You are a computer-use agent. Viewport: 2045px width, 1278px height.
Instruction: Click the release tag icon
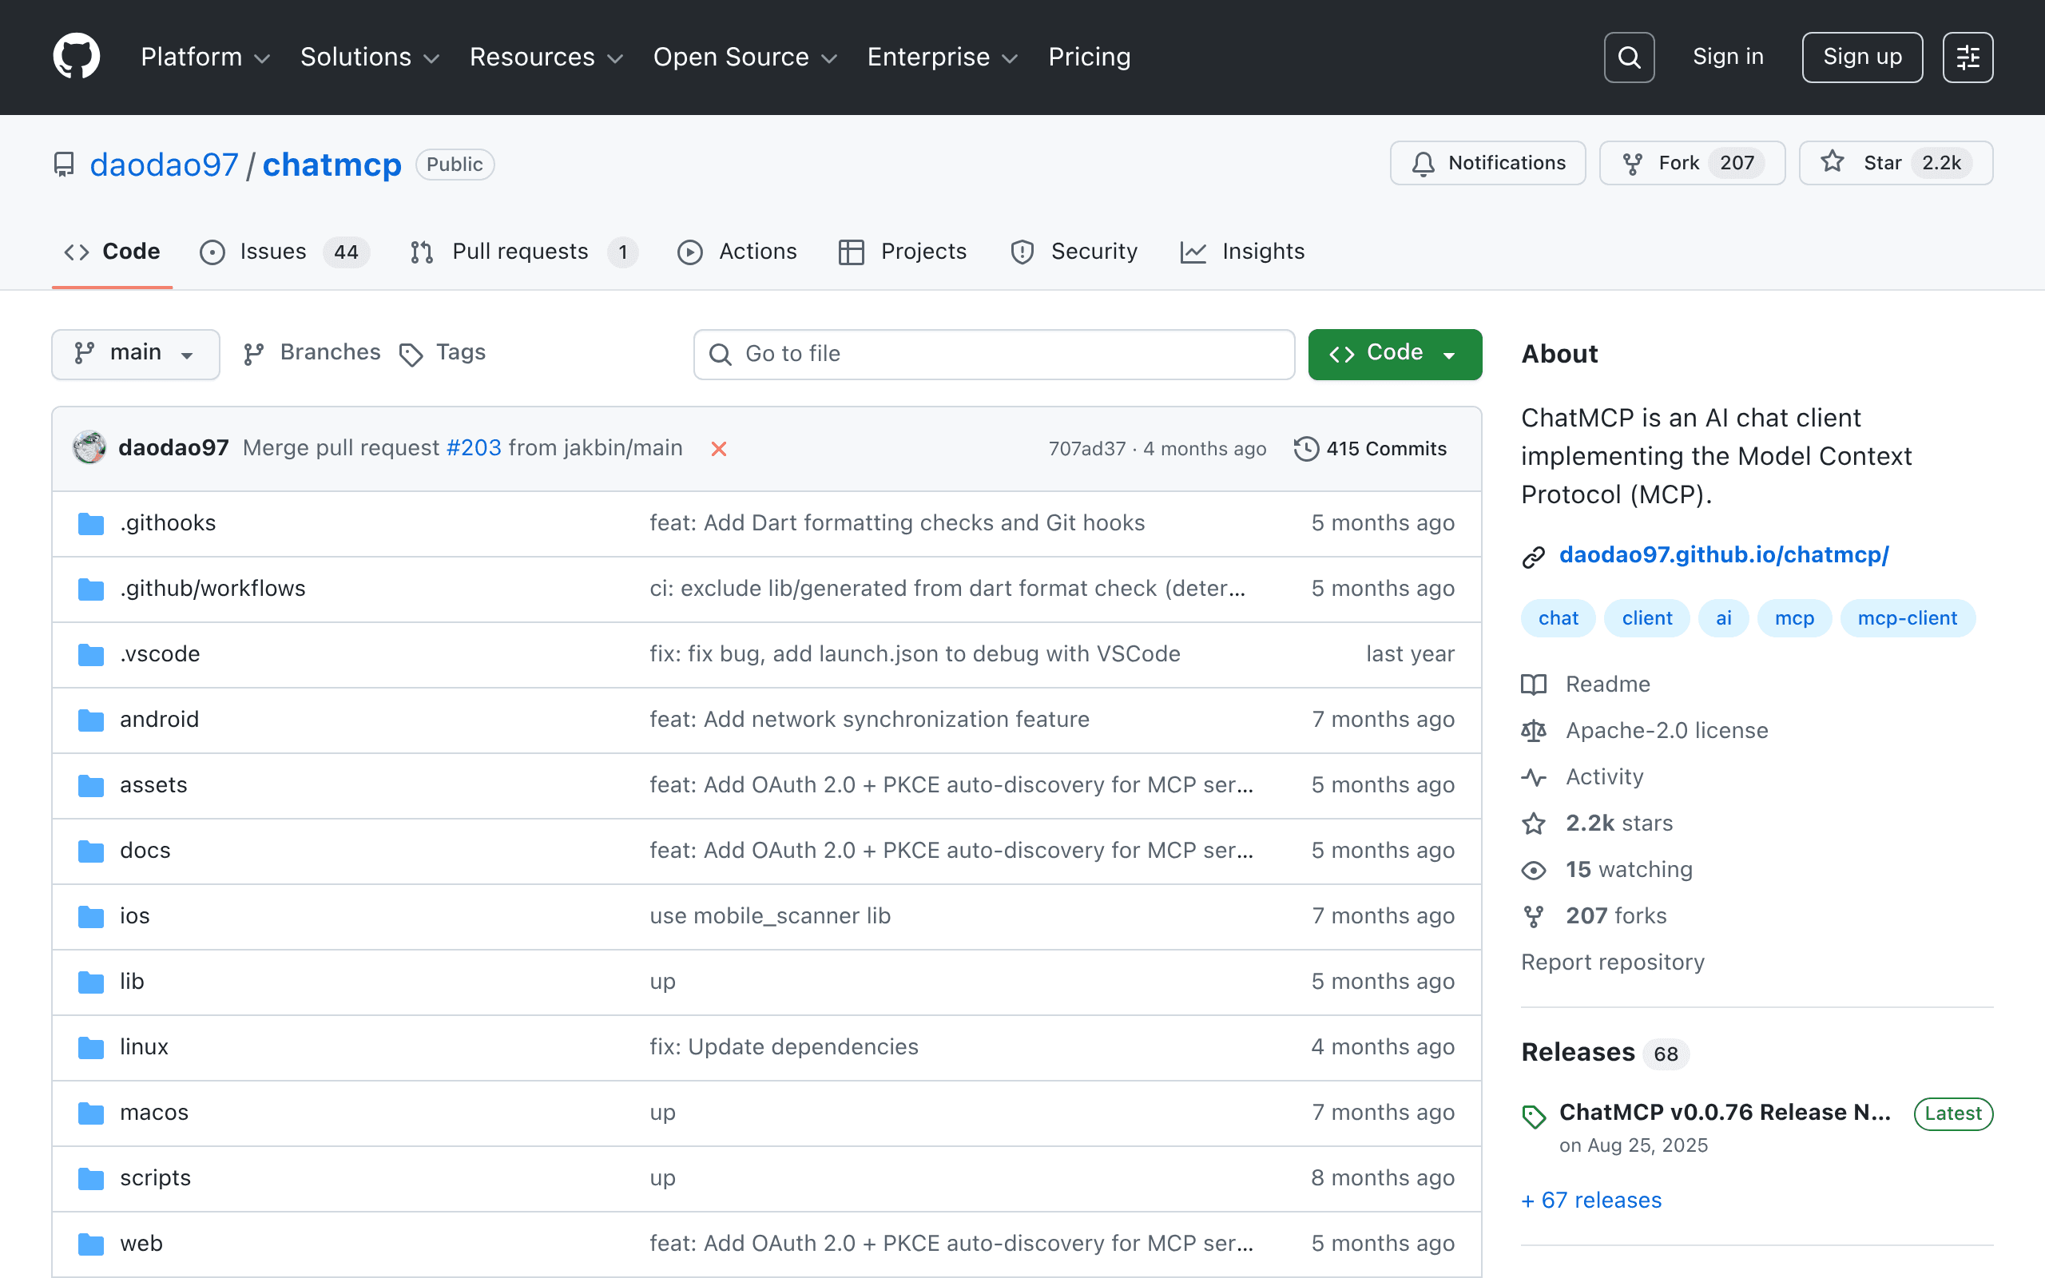coord(1533,1116)
